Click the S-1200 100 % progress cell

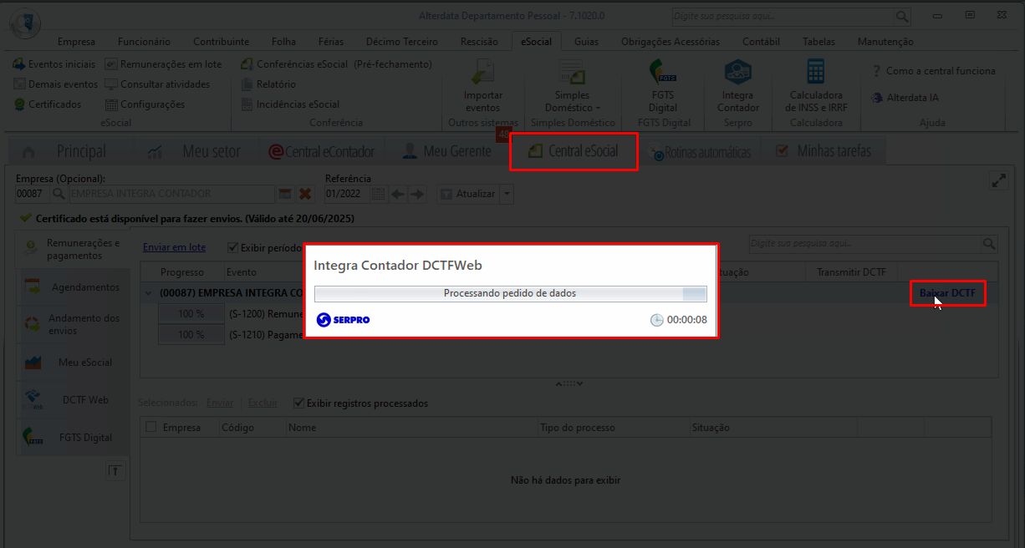(x=191, y=314)
